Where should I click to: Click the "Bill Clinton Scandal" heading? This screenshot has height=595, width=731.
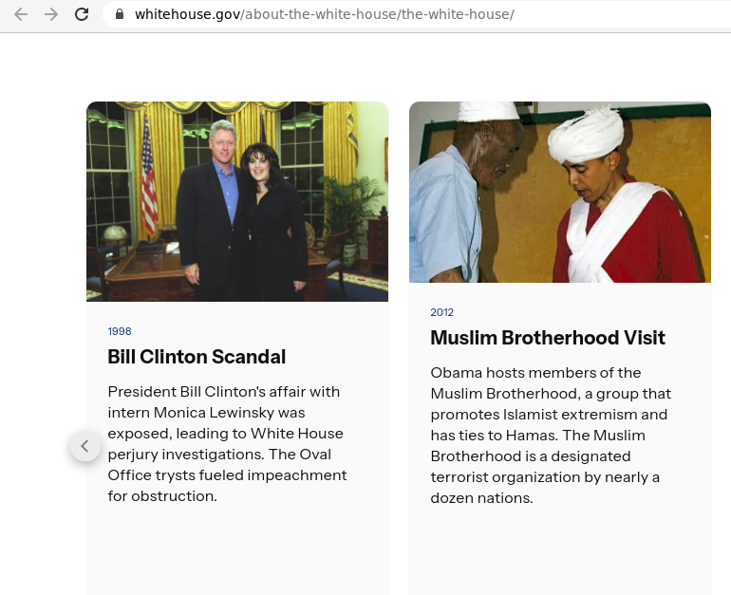[x=197, y=357]
